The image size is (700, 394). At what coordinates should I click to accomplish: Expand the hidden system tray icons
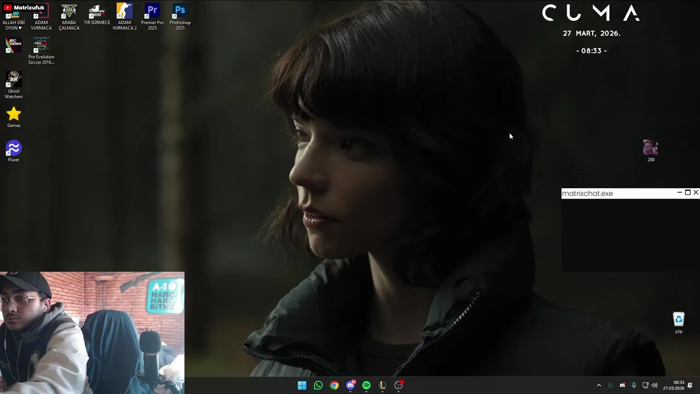[599, 385]
